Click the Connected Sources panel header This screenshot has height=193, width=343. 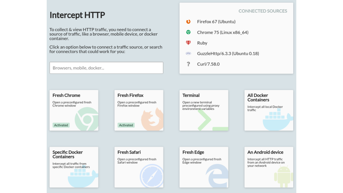pyautogui.click(x=263, y=11)
